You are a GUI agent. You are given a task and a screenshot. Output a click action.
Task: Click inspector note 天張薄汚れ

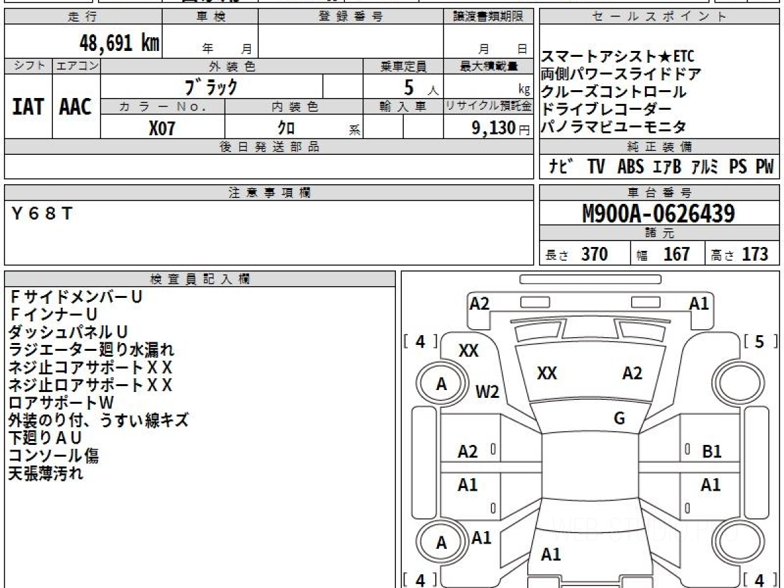(46, 473)
